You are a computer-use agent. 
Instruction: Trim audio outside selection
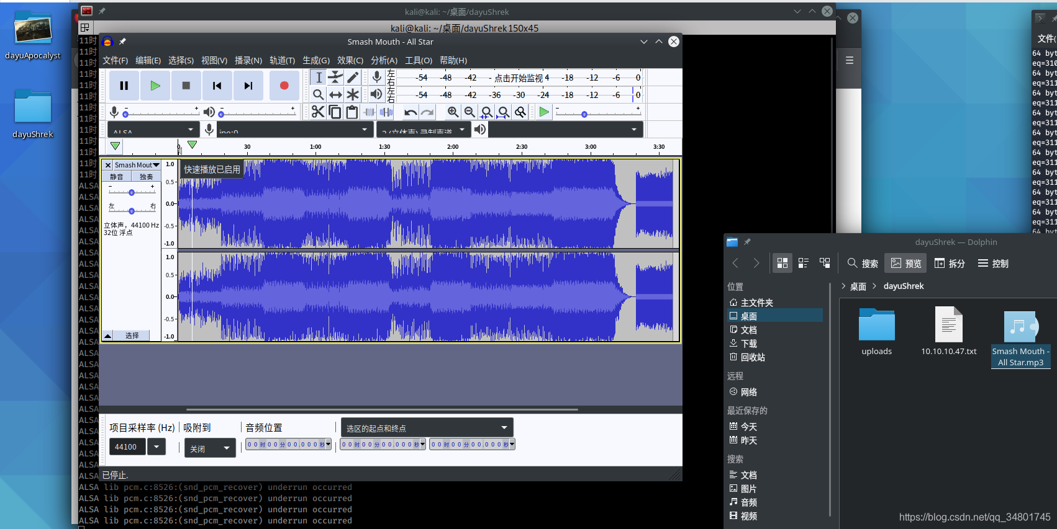[x=369, y=112]
